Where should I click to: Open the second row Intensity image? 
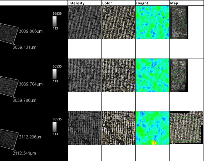(x=84, y=75)
